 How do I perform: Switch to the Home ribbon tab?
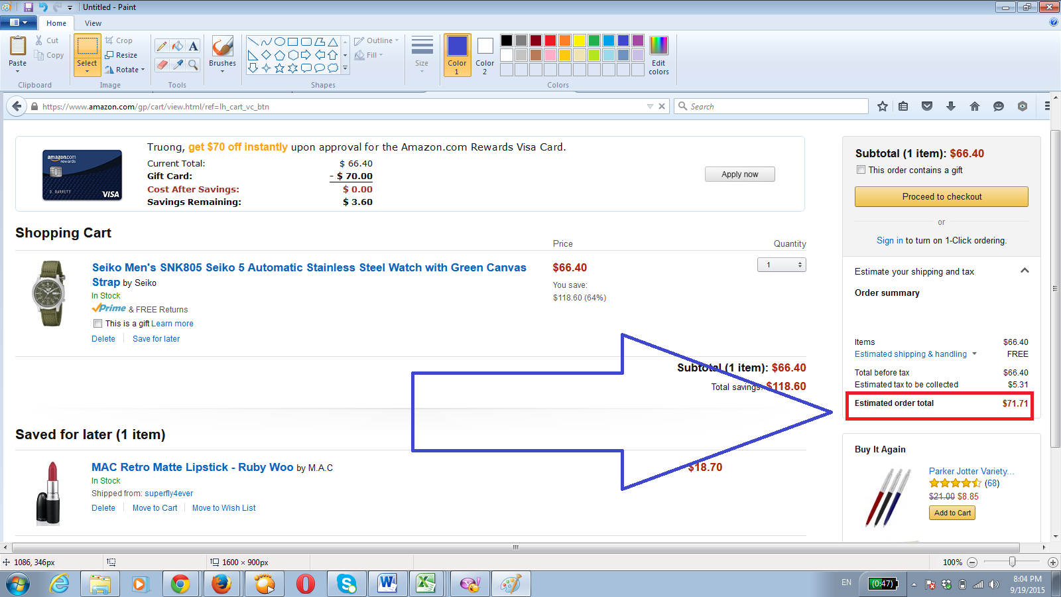pos(56,23)
